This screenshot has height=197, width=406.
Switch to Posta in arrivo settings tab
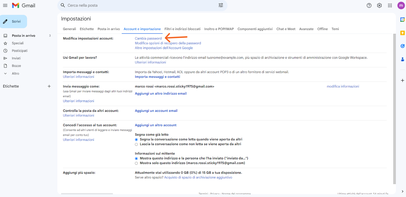tap(109, 29)
